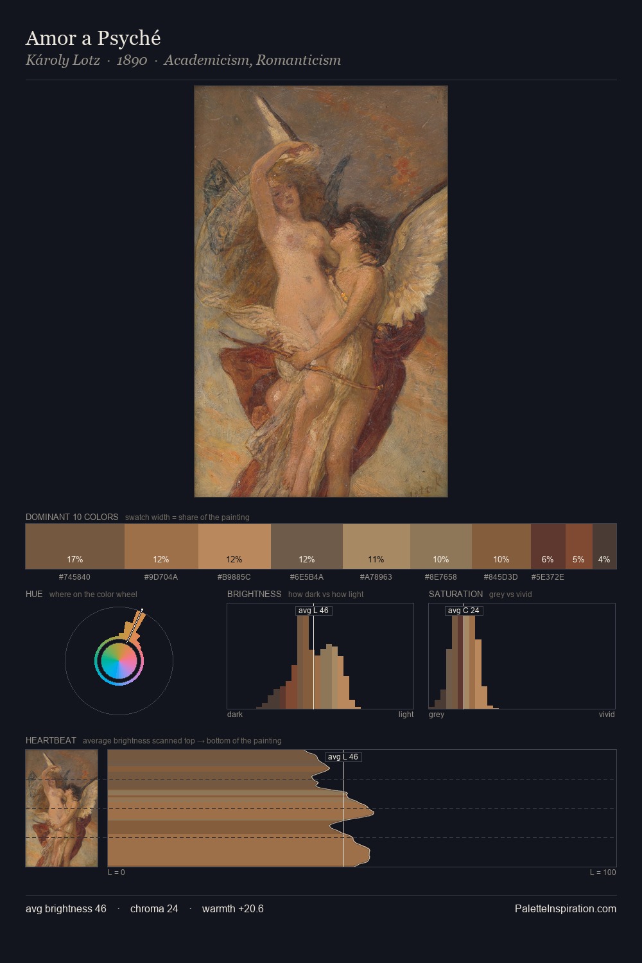Click 'swatch width = share of the painting' caption

coord(187,517)
